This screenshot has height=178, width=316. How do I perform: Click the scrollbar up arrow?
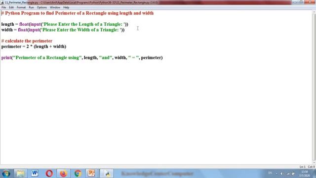pos(314,12)
